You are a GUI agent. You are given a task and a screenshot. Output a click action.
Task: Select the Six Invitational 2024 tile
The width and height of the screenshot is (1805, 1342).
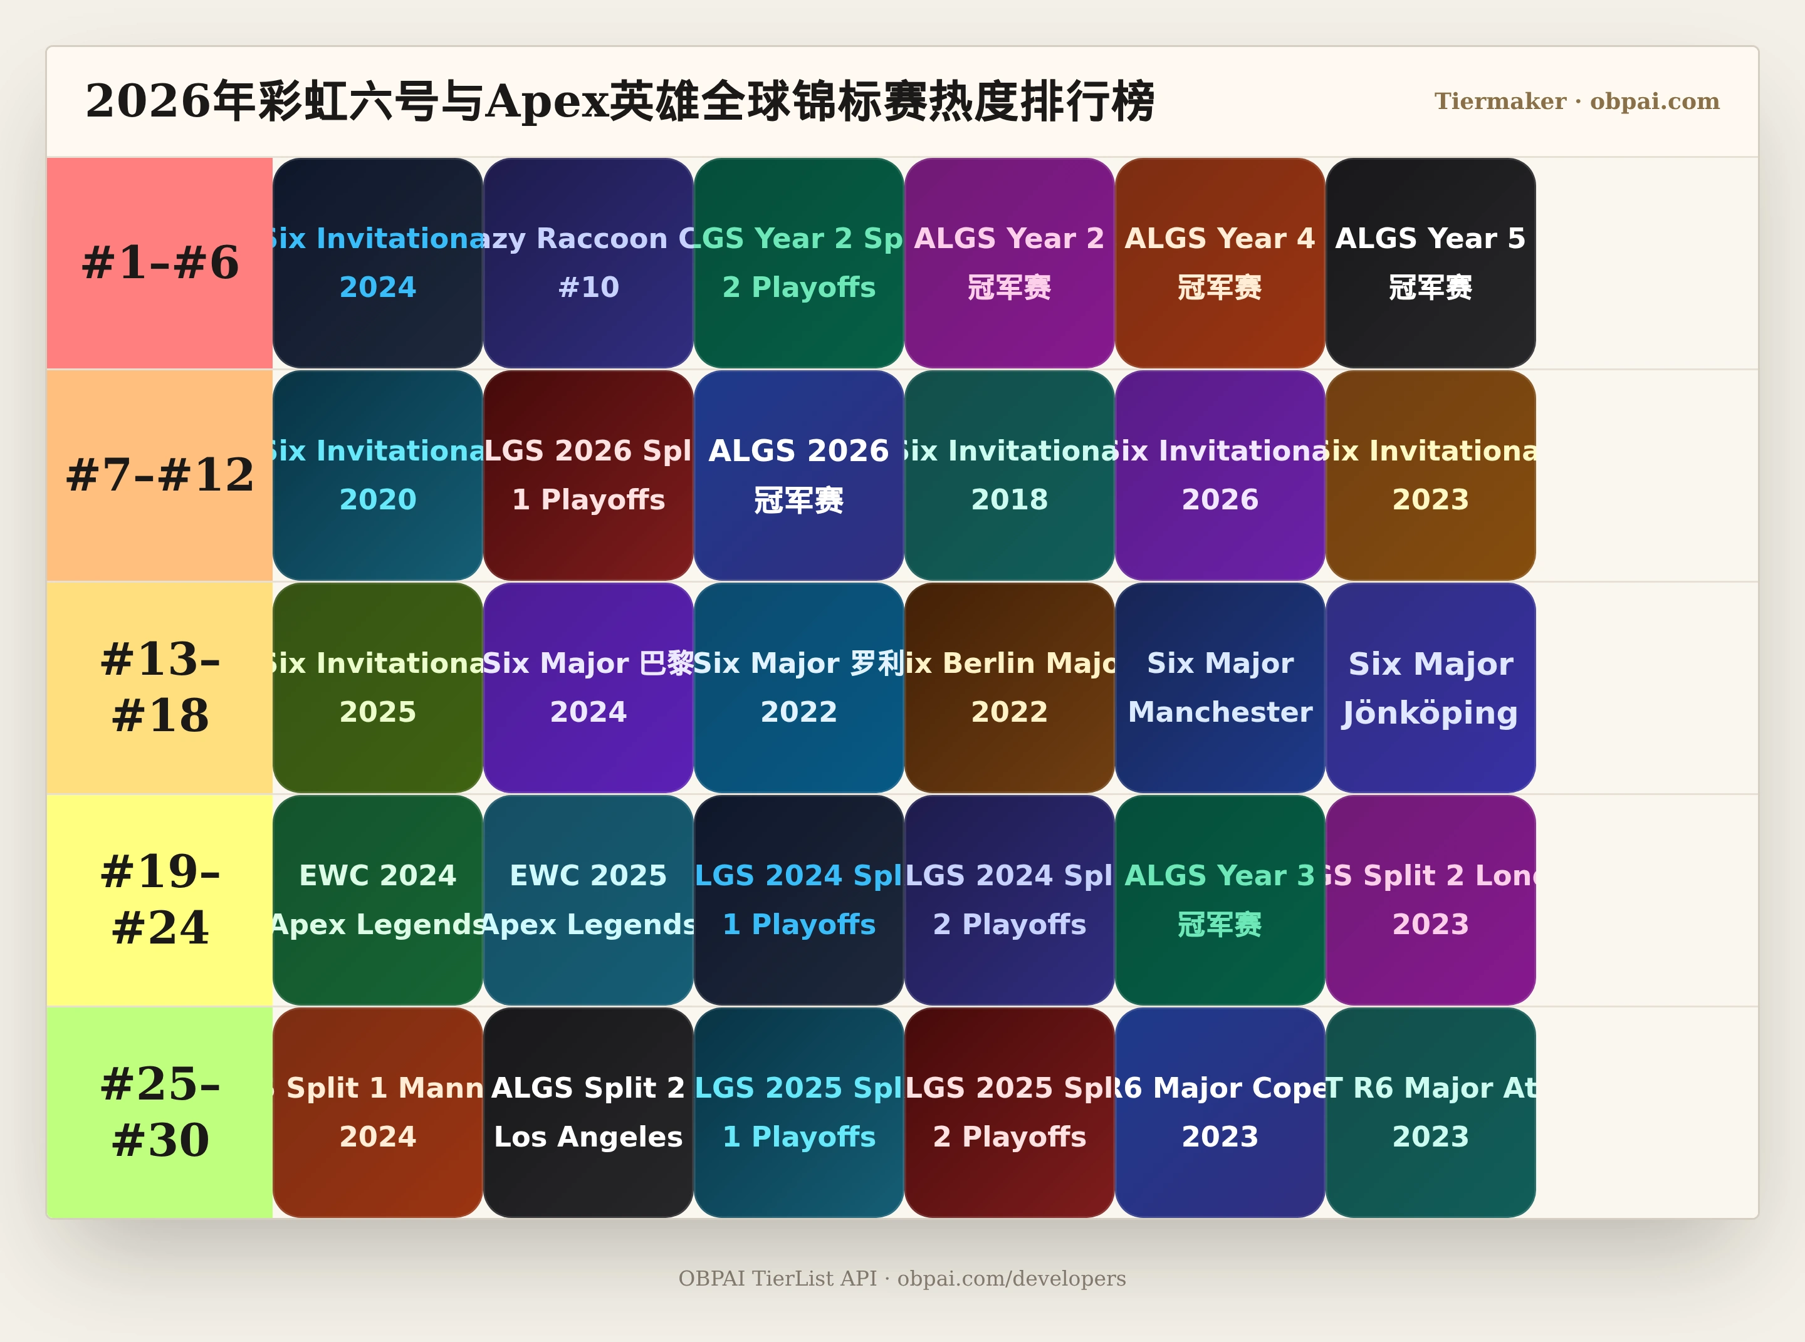point(378,263)
